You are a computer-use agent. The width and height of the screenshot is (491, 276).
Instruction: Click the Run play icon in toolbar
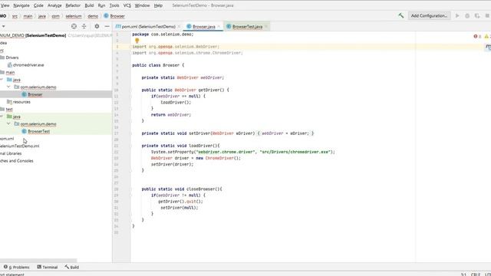point(457,15)
